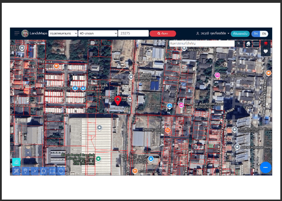Image resolution: width=282 pixels, height=201 pixels.
Task: Click the red ค้นหา search button
Action: click(163, 34)
